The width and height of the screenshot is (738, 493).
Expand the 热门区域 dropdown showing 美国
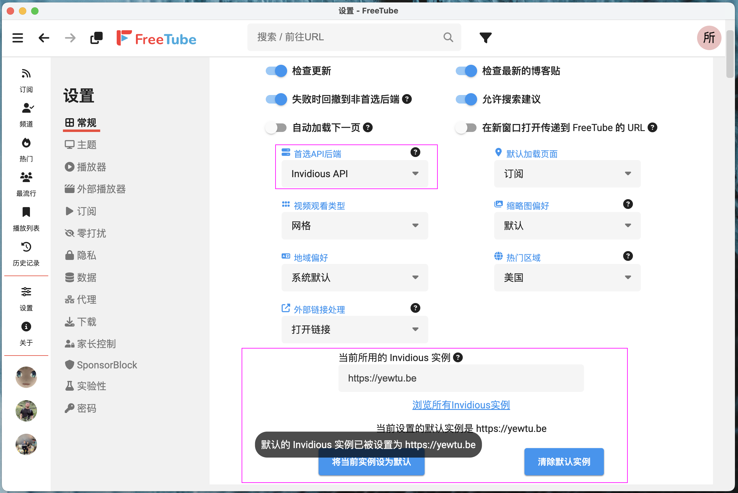(x=567, y=278)
